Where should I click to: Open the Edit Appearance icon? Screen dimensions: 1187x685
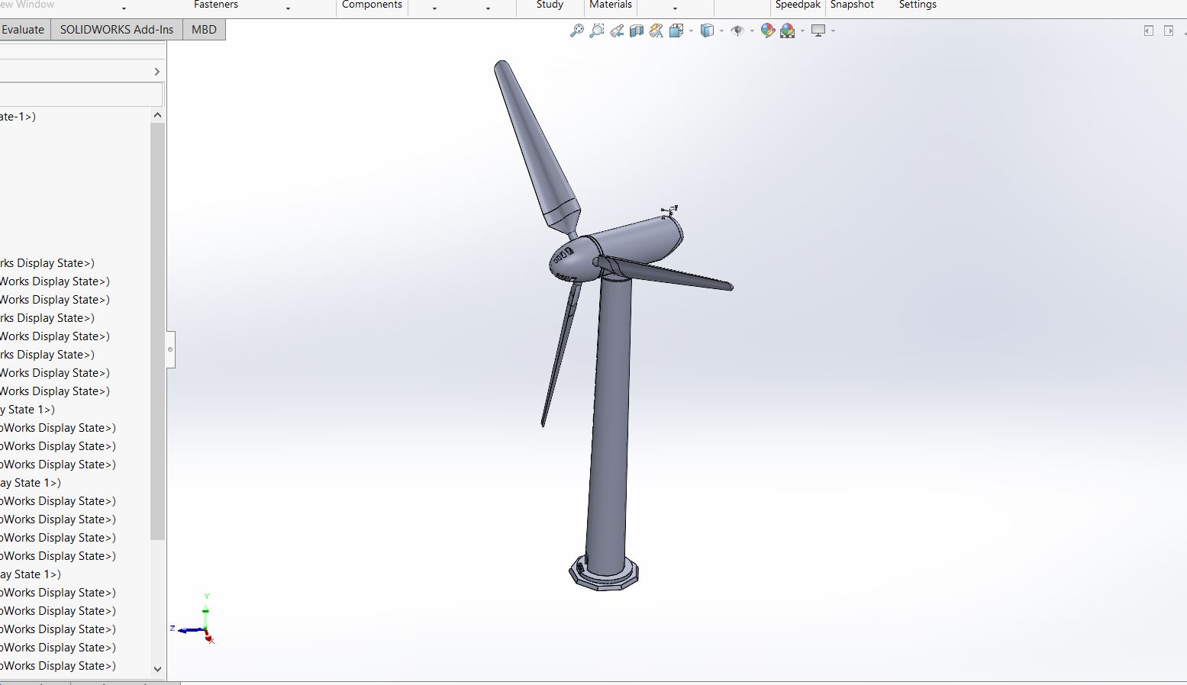point(768,31)
